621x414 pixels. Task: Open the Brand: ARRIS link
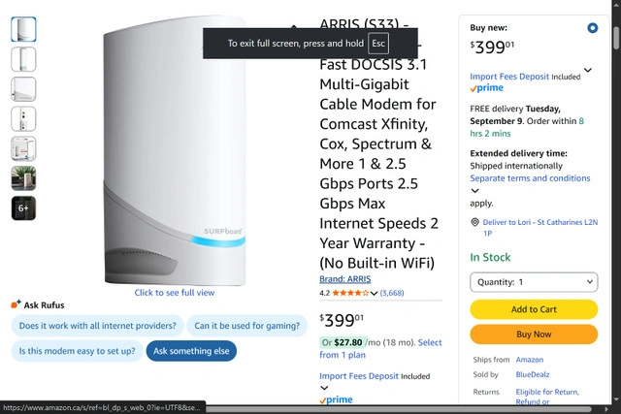(344, 280)
